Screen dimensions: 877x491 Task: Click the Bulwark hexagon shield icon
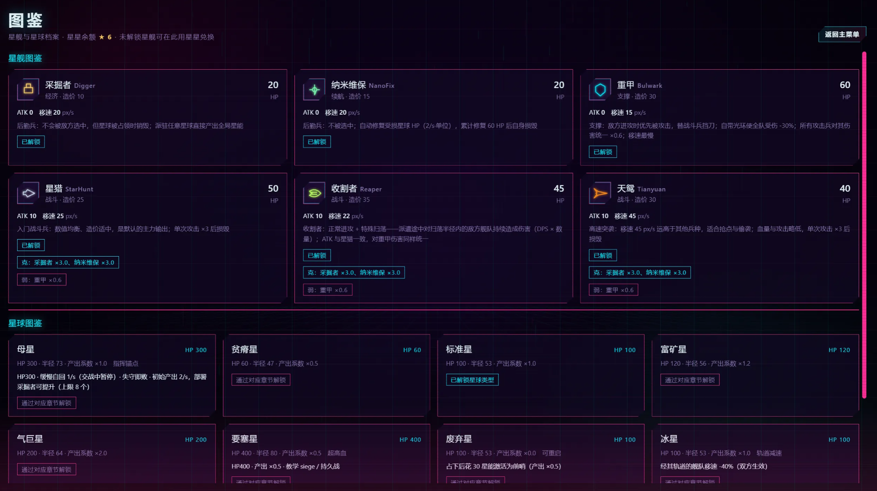(600, 89)
